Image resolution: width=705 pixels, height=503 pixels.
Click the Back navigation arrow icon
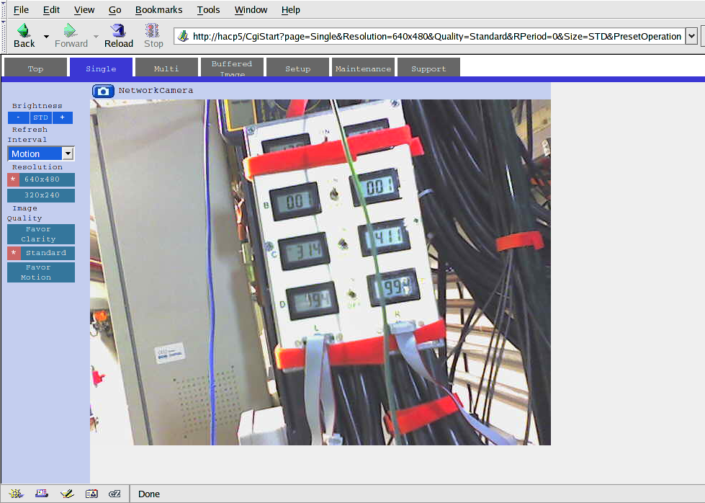coord(23,30)
